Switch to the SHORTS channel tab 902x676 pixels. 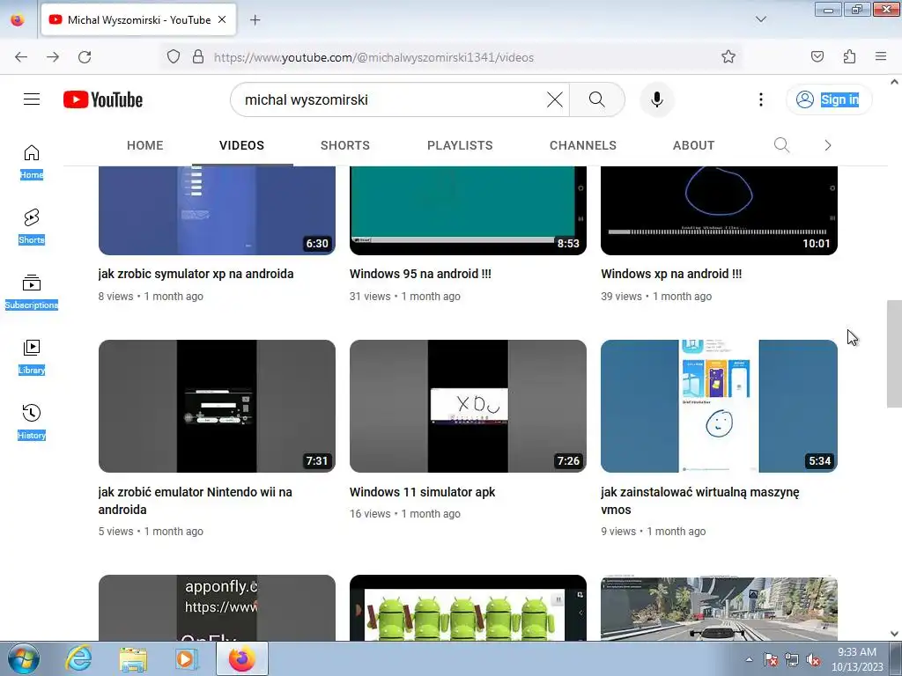tap(345, 145)
